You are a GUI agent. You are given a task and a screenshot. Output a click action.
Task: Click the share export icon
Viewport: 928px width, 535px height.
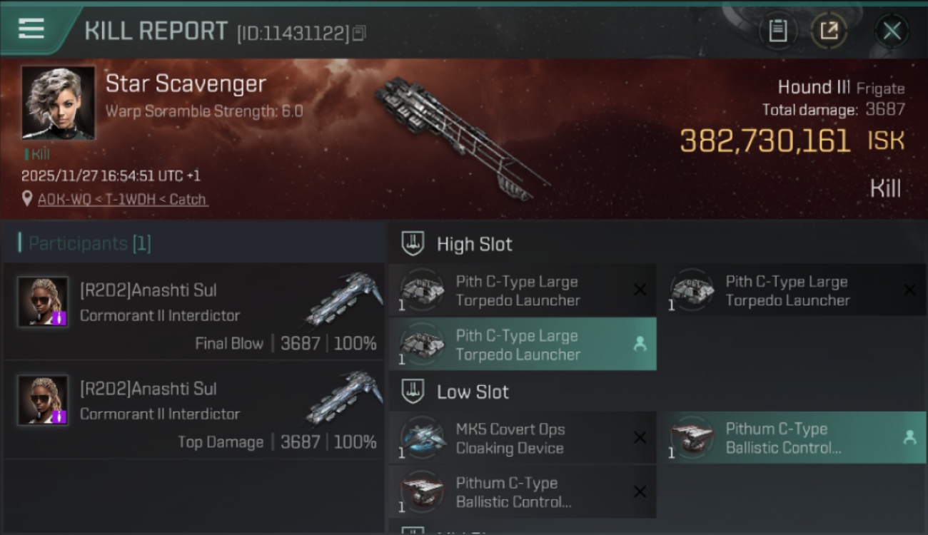[x=829, y=31]
